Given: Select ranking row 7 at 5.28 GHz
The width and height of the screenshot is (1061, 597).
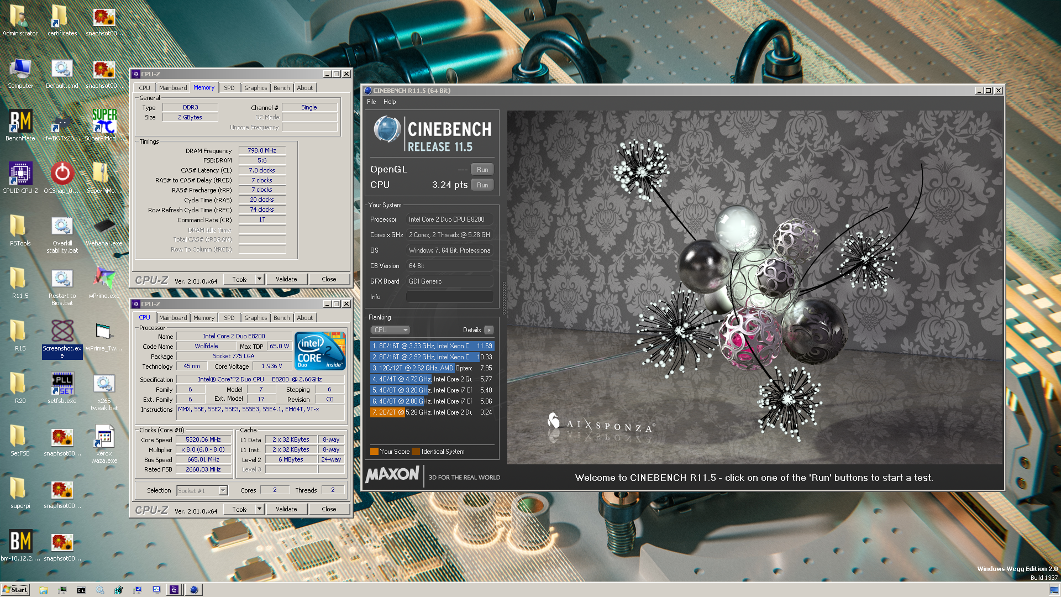Looking at the screenshot, I should pyautogui.click(x=432, y=412).
